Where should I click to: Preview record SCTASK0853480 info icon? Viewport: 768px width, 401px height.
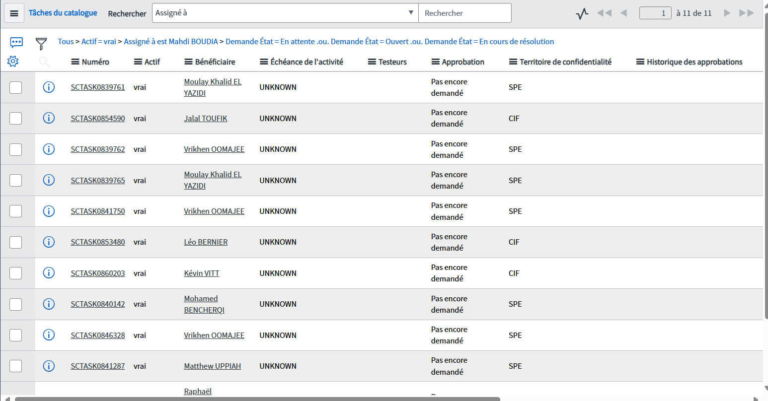(49, 242)
